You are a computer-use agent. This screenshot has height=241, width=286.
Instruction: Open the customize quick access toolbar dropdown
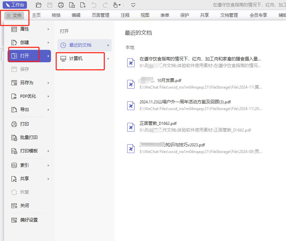[x=133, y=5]
